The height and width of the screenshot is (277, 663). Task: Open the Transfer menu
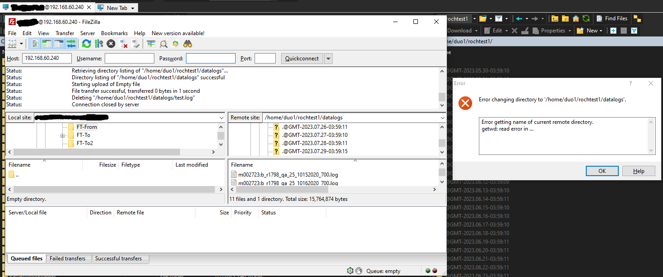65,33
